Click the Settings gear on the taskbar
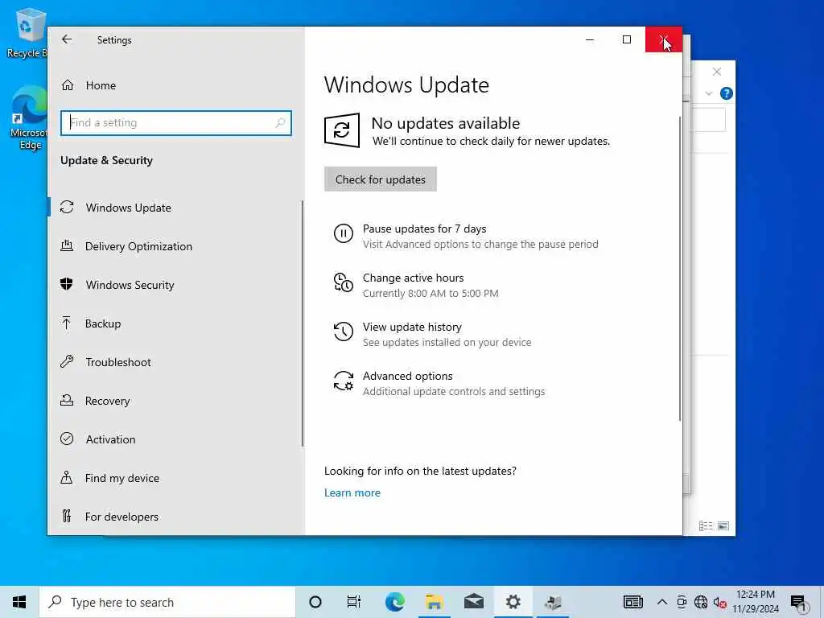The height and width of the screenshot is (618, 824). click(513, 602)
